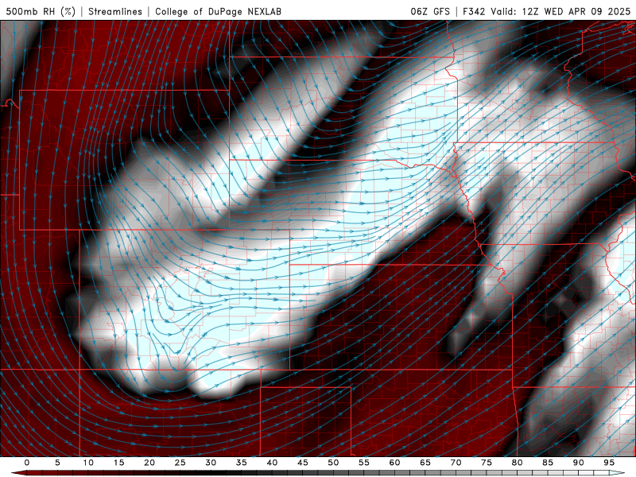Viewport: 636px width, 477px height.
Task: Click the '15' value on the color scale
Action: click(118, 463)
